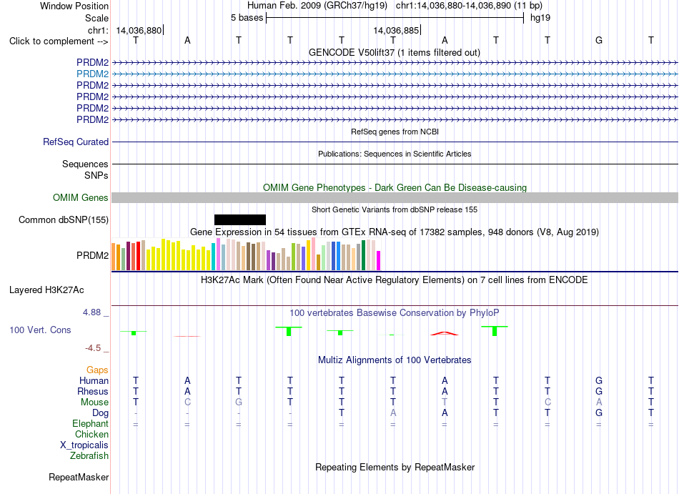This screenshot has height=494, width=679.
Task: Click 'Publications: Sequences in Scientific Articles' title
Action: pos(395,154)
